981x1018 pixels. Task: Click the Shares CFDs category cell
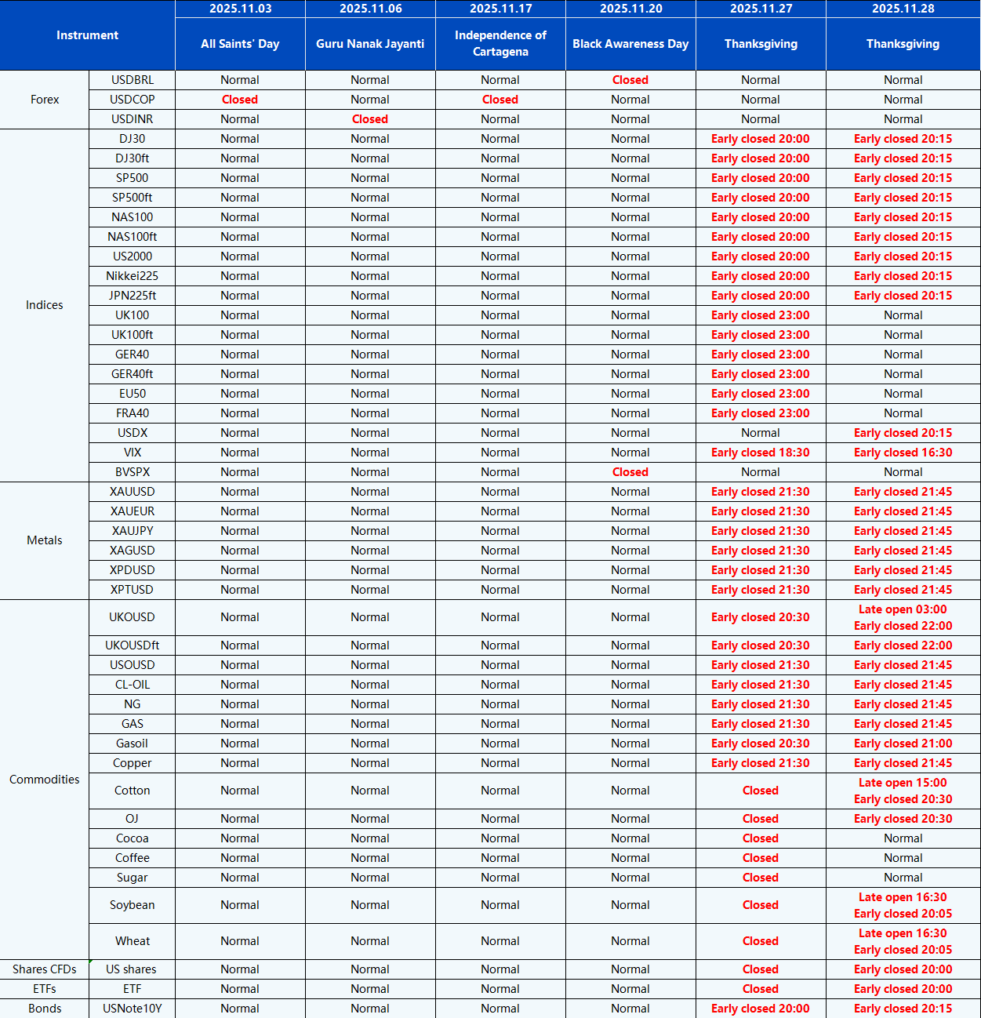45,969
